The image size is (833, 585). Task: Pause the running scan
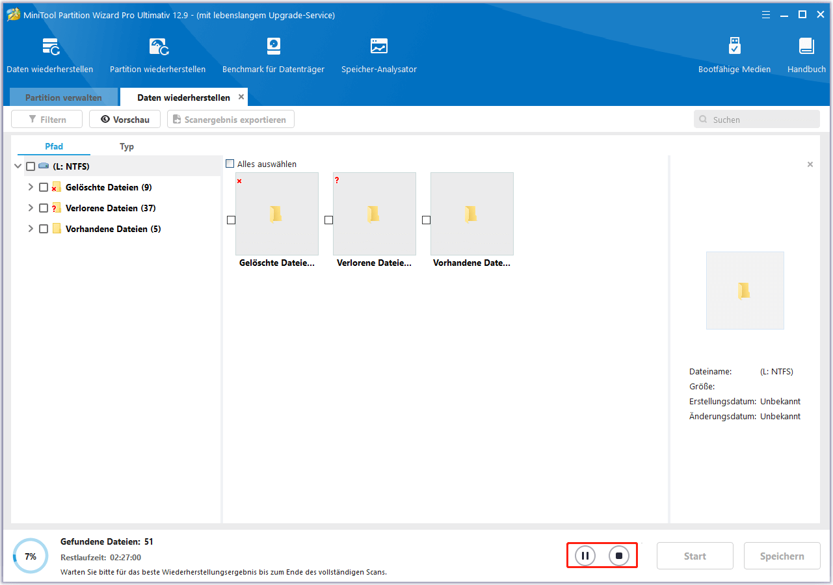tap(585, 556)
